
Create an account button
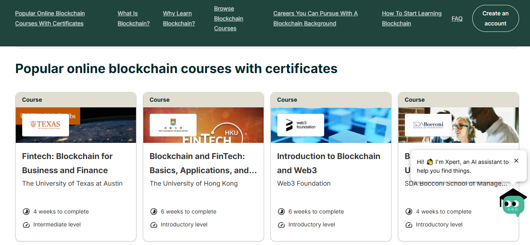click(x=495, y=19)
